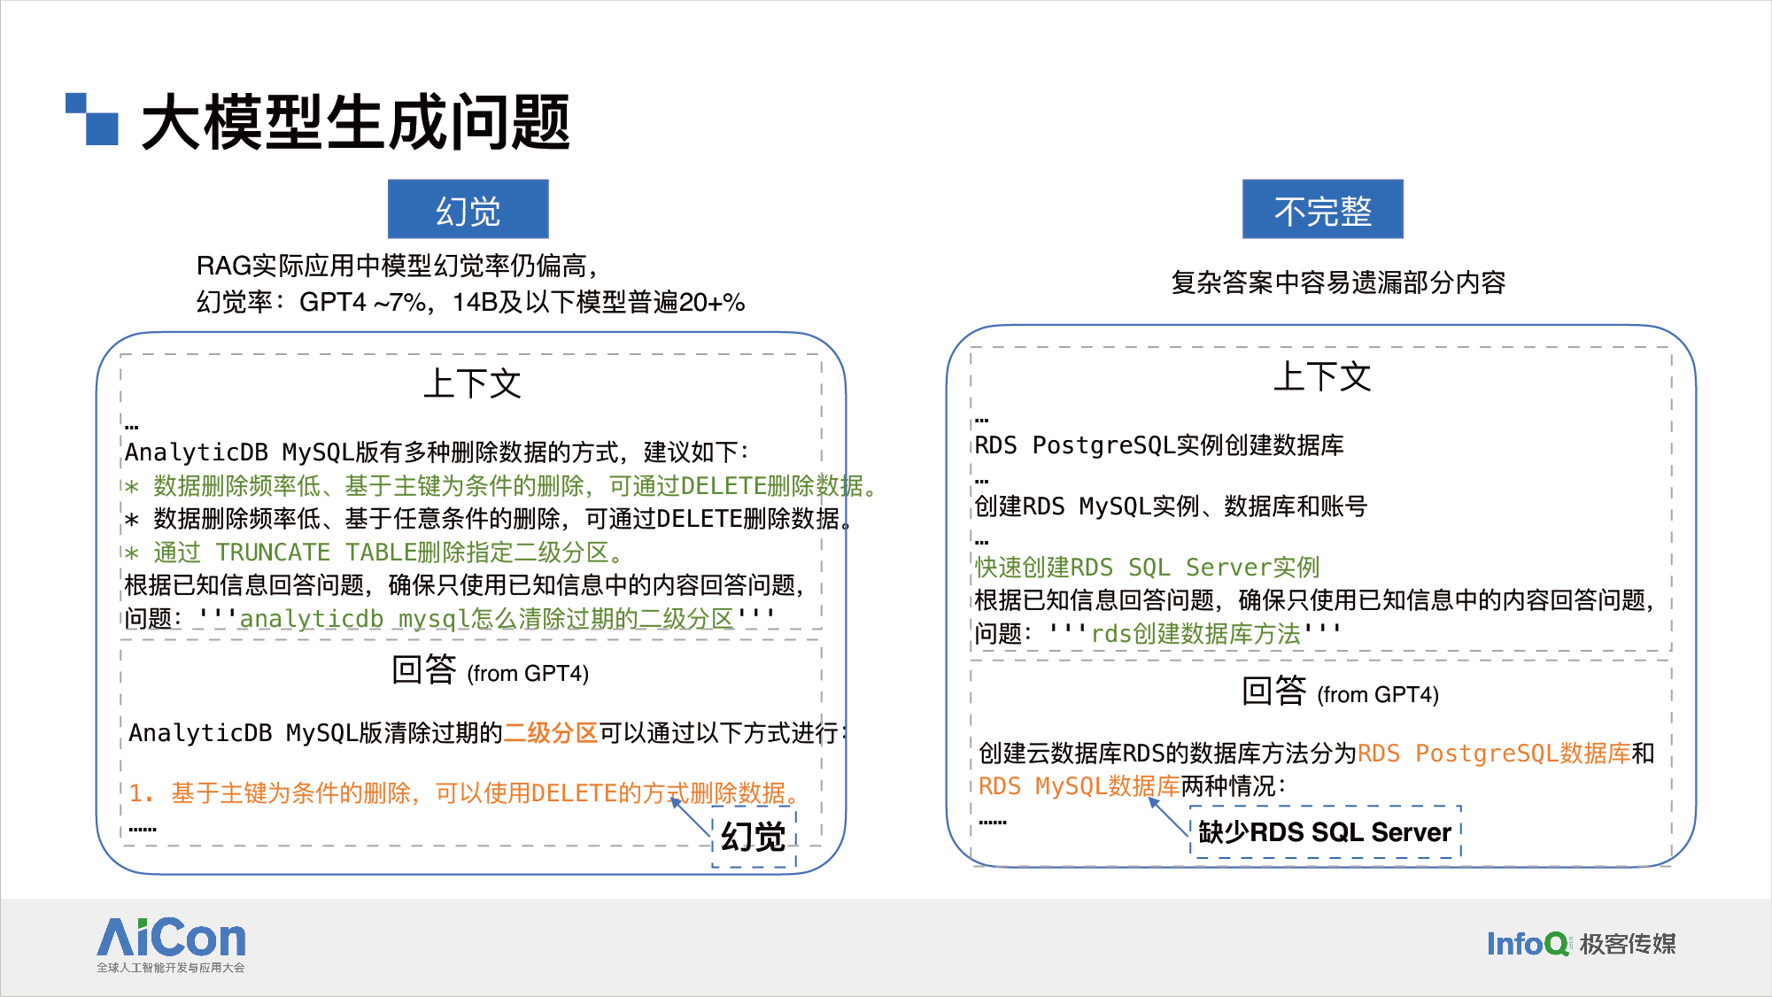Click the InfoQ logo in the footer
The image size is (1772, 997).
[x=1528, y=944]
